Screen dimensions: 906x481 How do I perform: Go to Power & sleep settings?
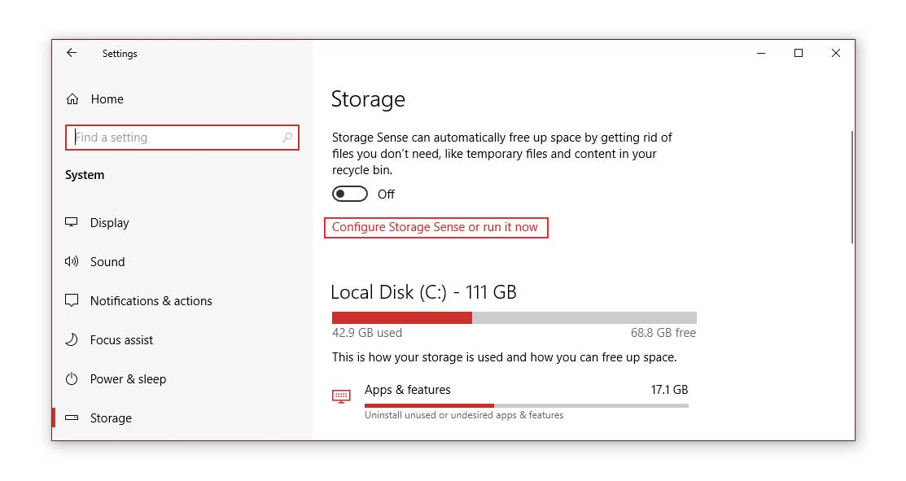pos(129,379)
